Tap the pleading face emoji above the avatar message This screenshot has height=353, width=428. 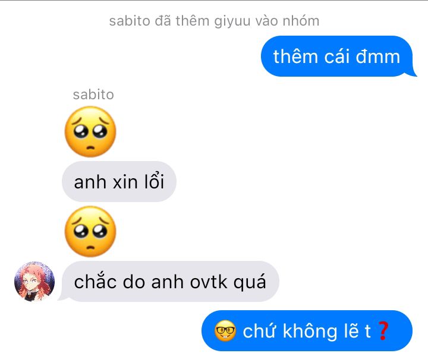pos(90,231)
